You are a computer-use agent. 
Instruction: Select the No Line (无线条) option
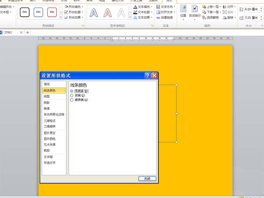coord(72,91)
